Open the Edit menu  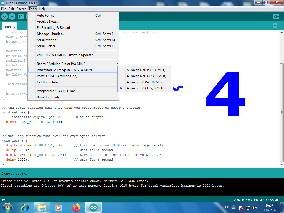[11, 9]
